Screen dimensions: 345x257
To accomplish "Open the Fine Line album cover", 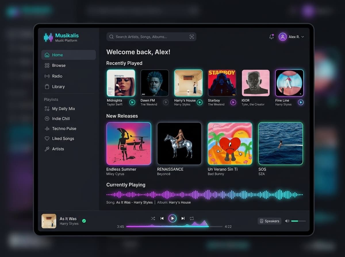I will click(290, 83).
